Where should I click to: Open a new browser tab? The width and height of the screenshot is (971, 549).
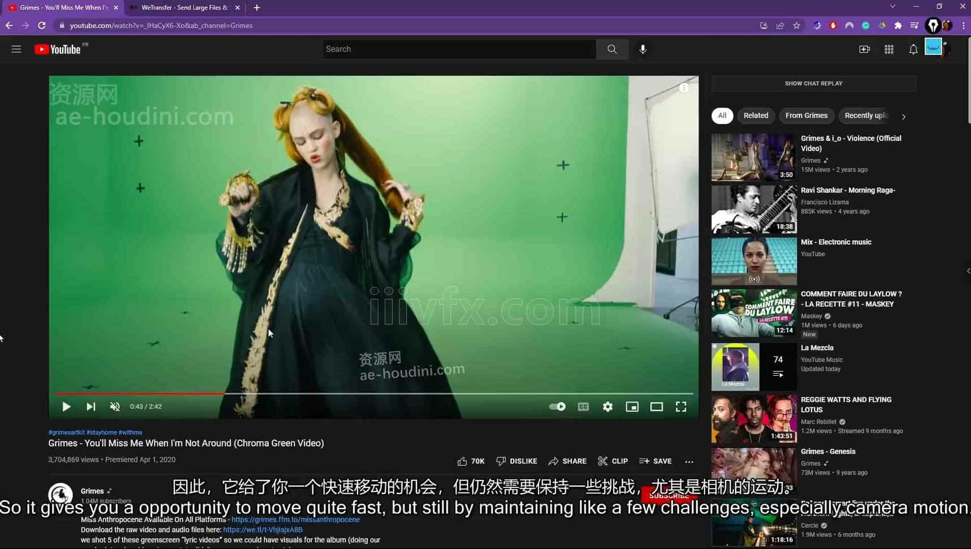pos(257,7)
